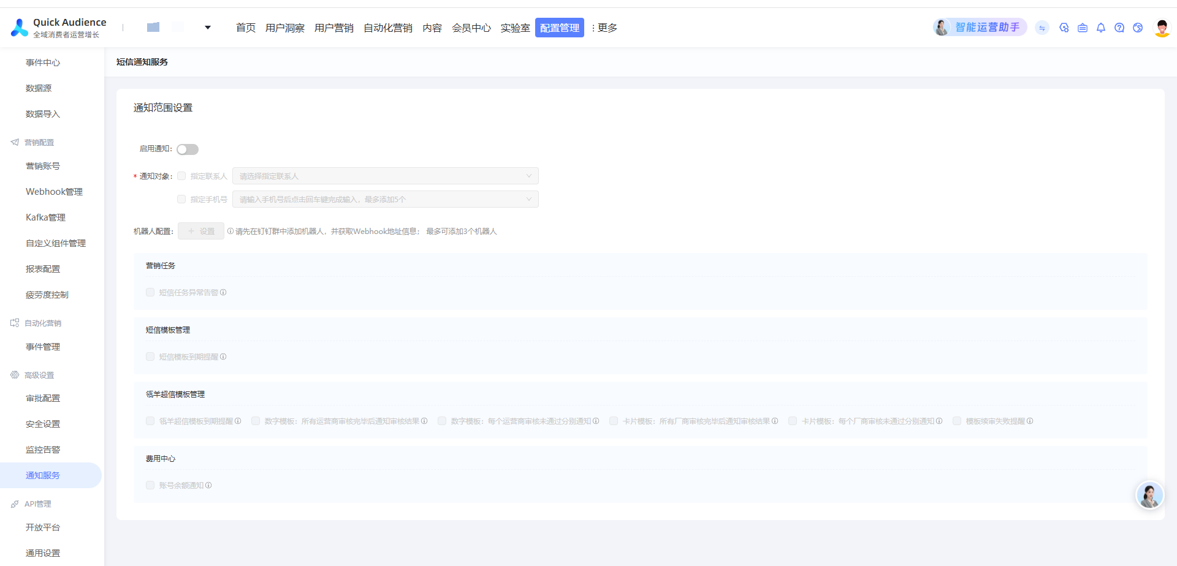Open 疲劳度控制 in the sidebar
This screenshot has height=566, width=1177.
pos(47,295)
